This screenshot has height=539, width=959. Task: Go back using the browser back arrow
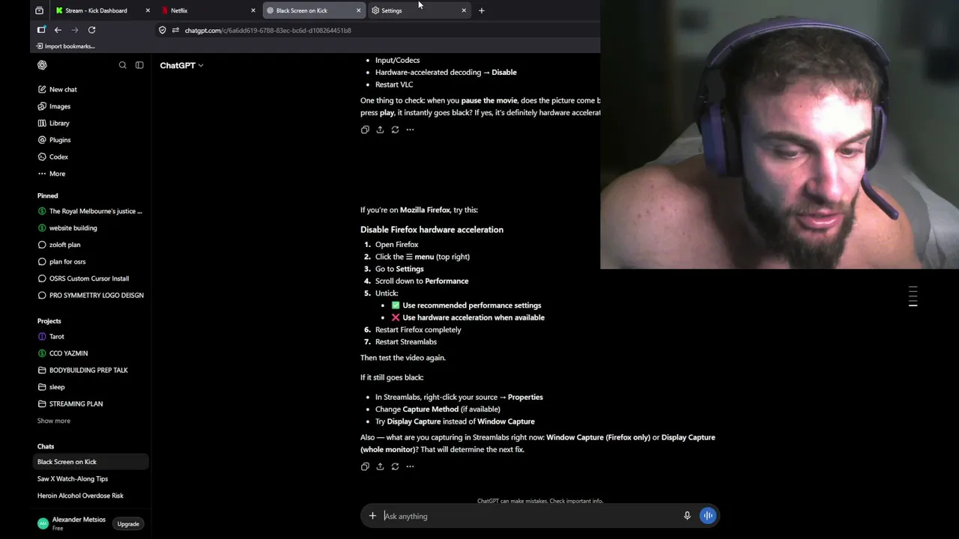click(x=58, y=30)
